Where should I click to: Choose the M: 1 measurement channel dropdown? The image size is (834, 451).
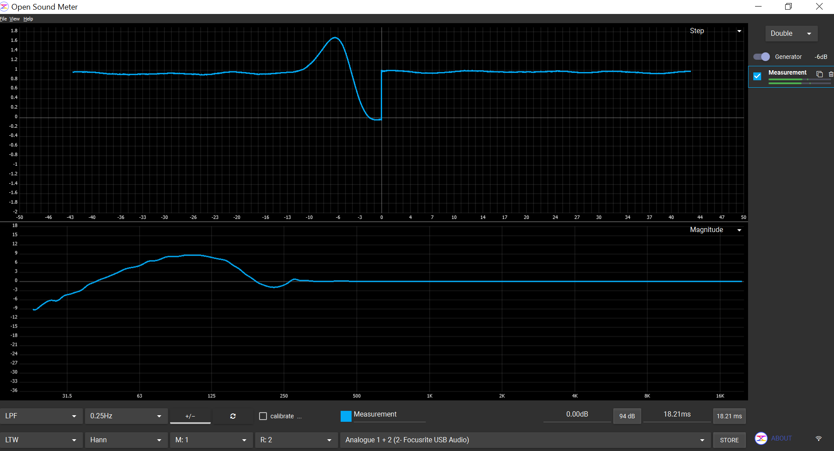(x=212, y=440)
